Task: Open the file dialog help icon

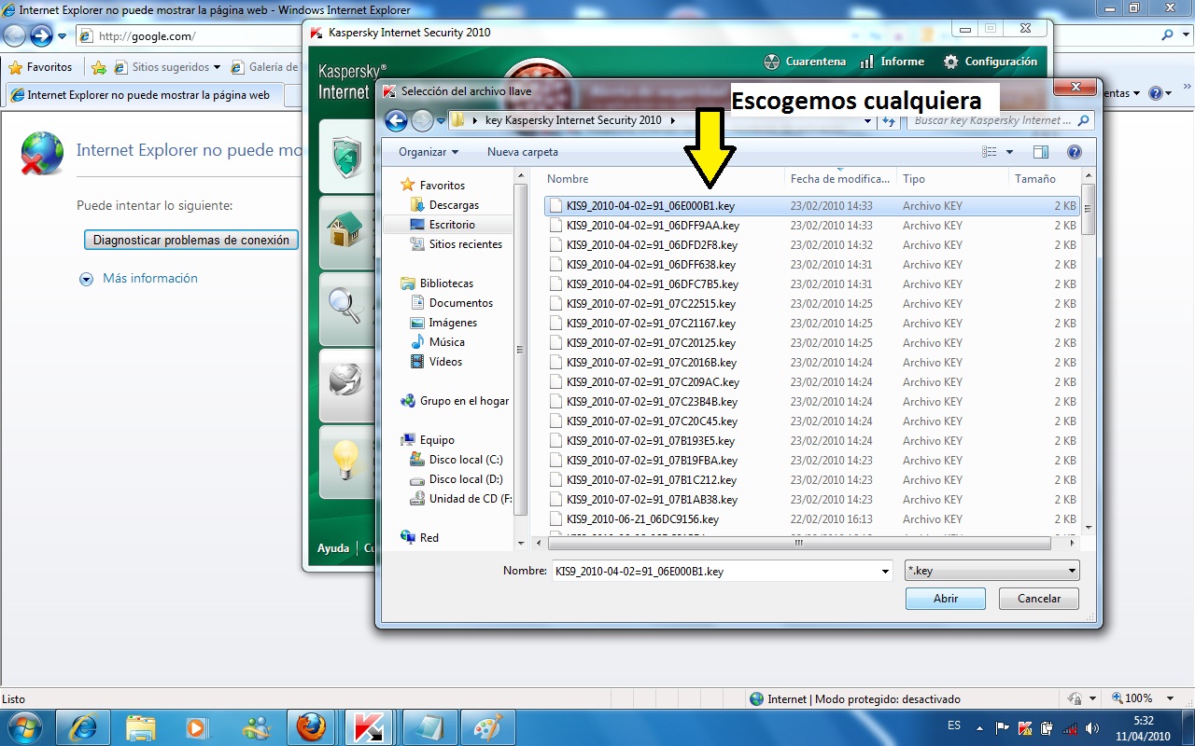Action: point(1074,152)
